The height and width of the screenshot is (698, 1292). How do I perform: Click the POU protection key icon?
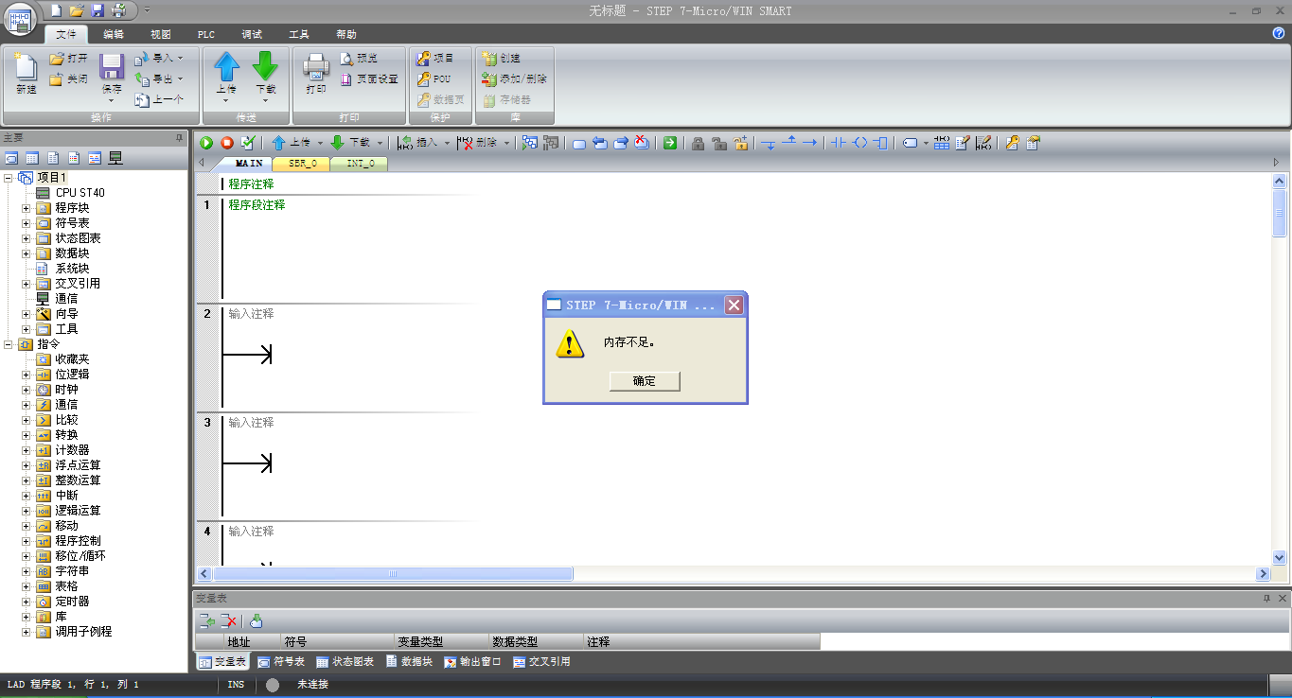424,79
